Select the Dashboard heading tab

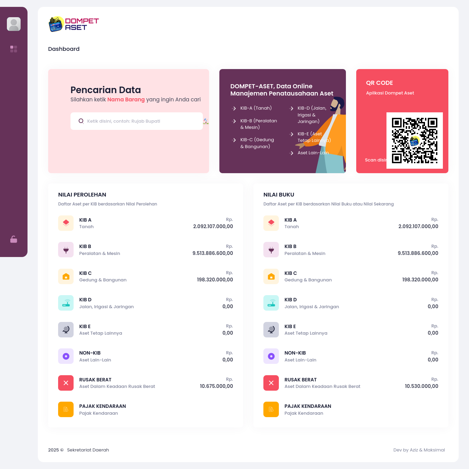point(64,49)
